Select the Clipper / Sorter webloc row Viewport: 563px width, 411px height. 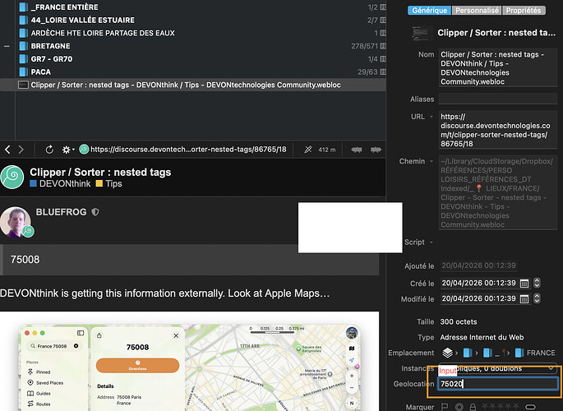tap(193, 85)
